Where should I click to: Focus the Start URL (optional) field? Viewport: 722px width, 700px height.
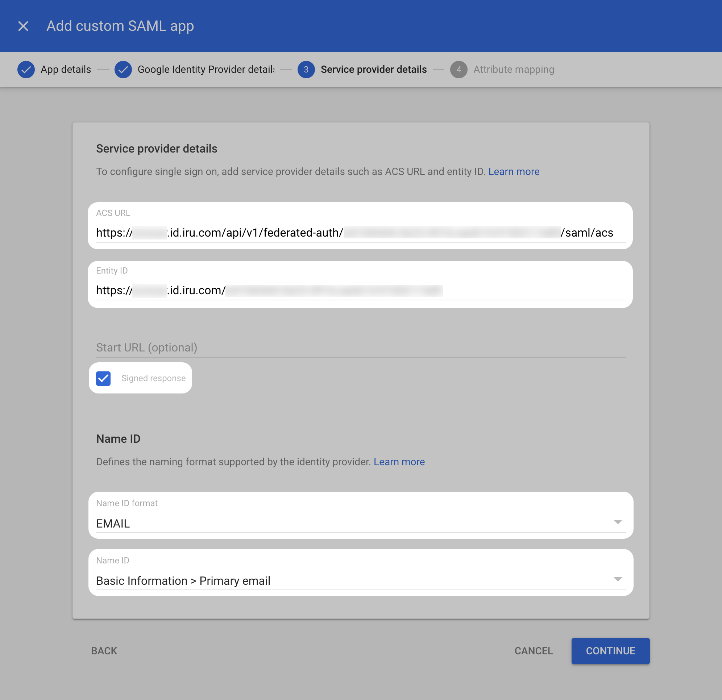[361, 347]
